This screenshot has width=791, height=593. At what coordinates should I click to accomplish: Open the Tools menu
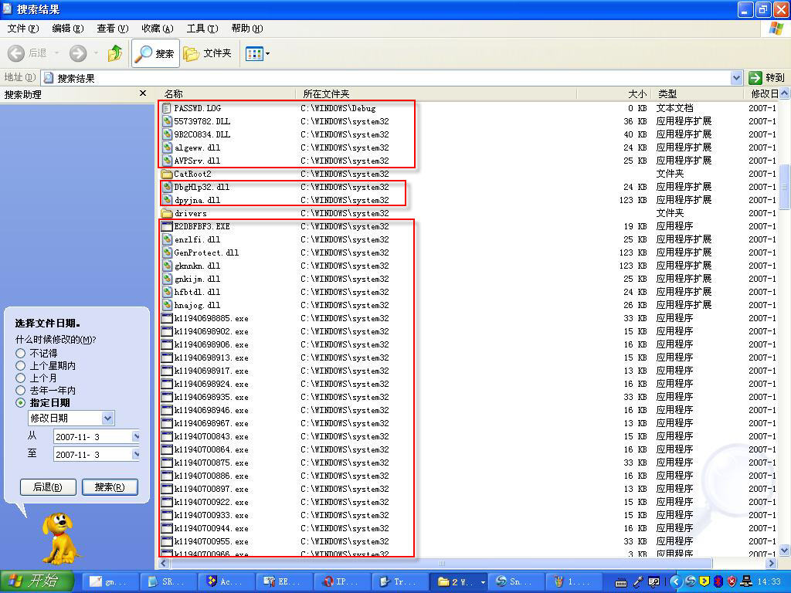[x=202, y=29]
